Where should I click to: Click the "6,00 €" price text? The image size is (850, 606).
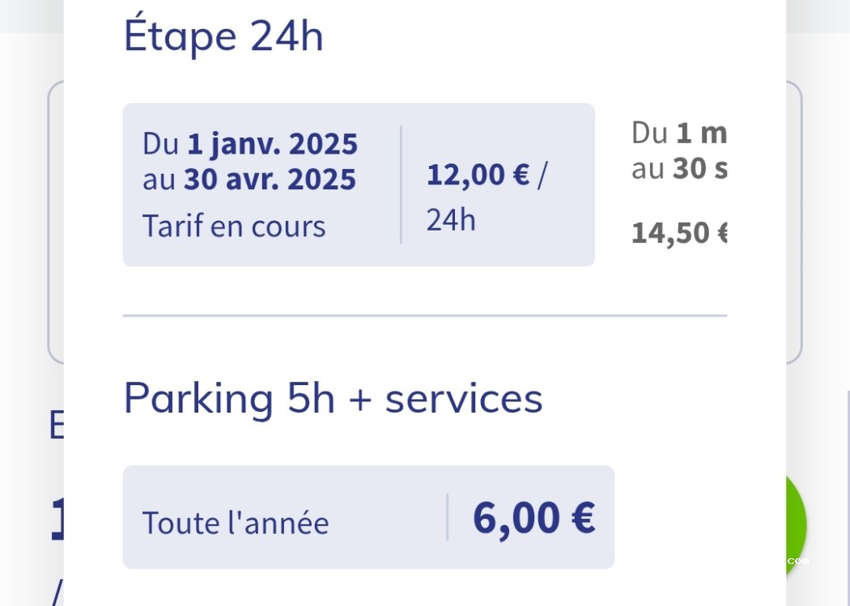click(534, 518)
